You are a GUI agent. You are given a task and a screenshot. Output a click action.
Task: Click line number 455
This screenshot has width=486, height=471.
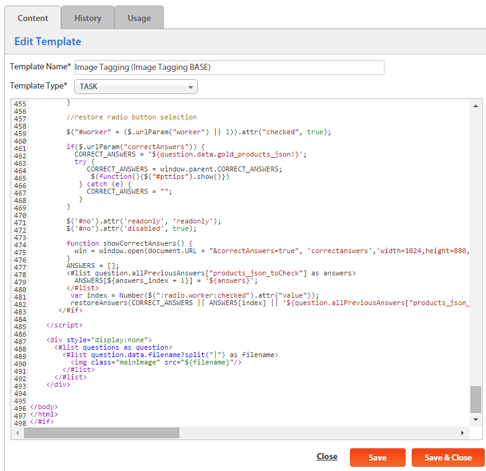pos(20,104)
